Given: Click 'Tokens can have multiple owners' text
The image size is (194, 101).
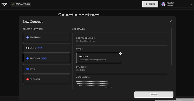Looking at the screenshot, I should [92, 60].
